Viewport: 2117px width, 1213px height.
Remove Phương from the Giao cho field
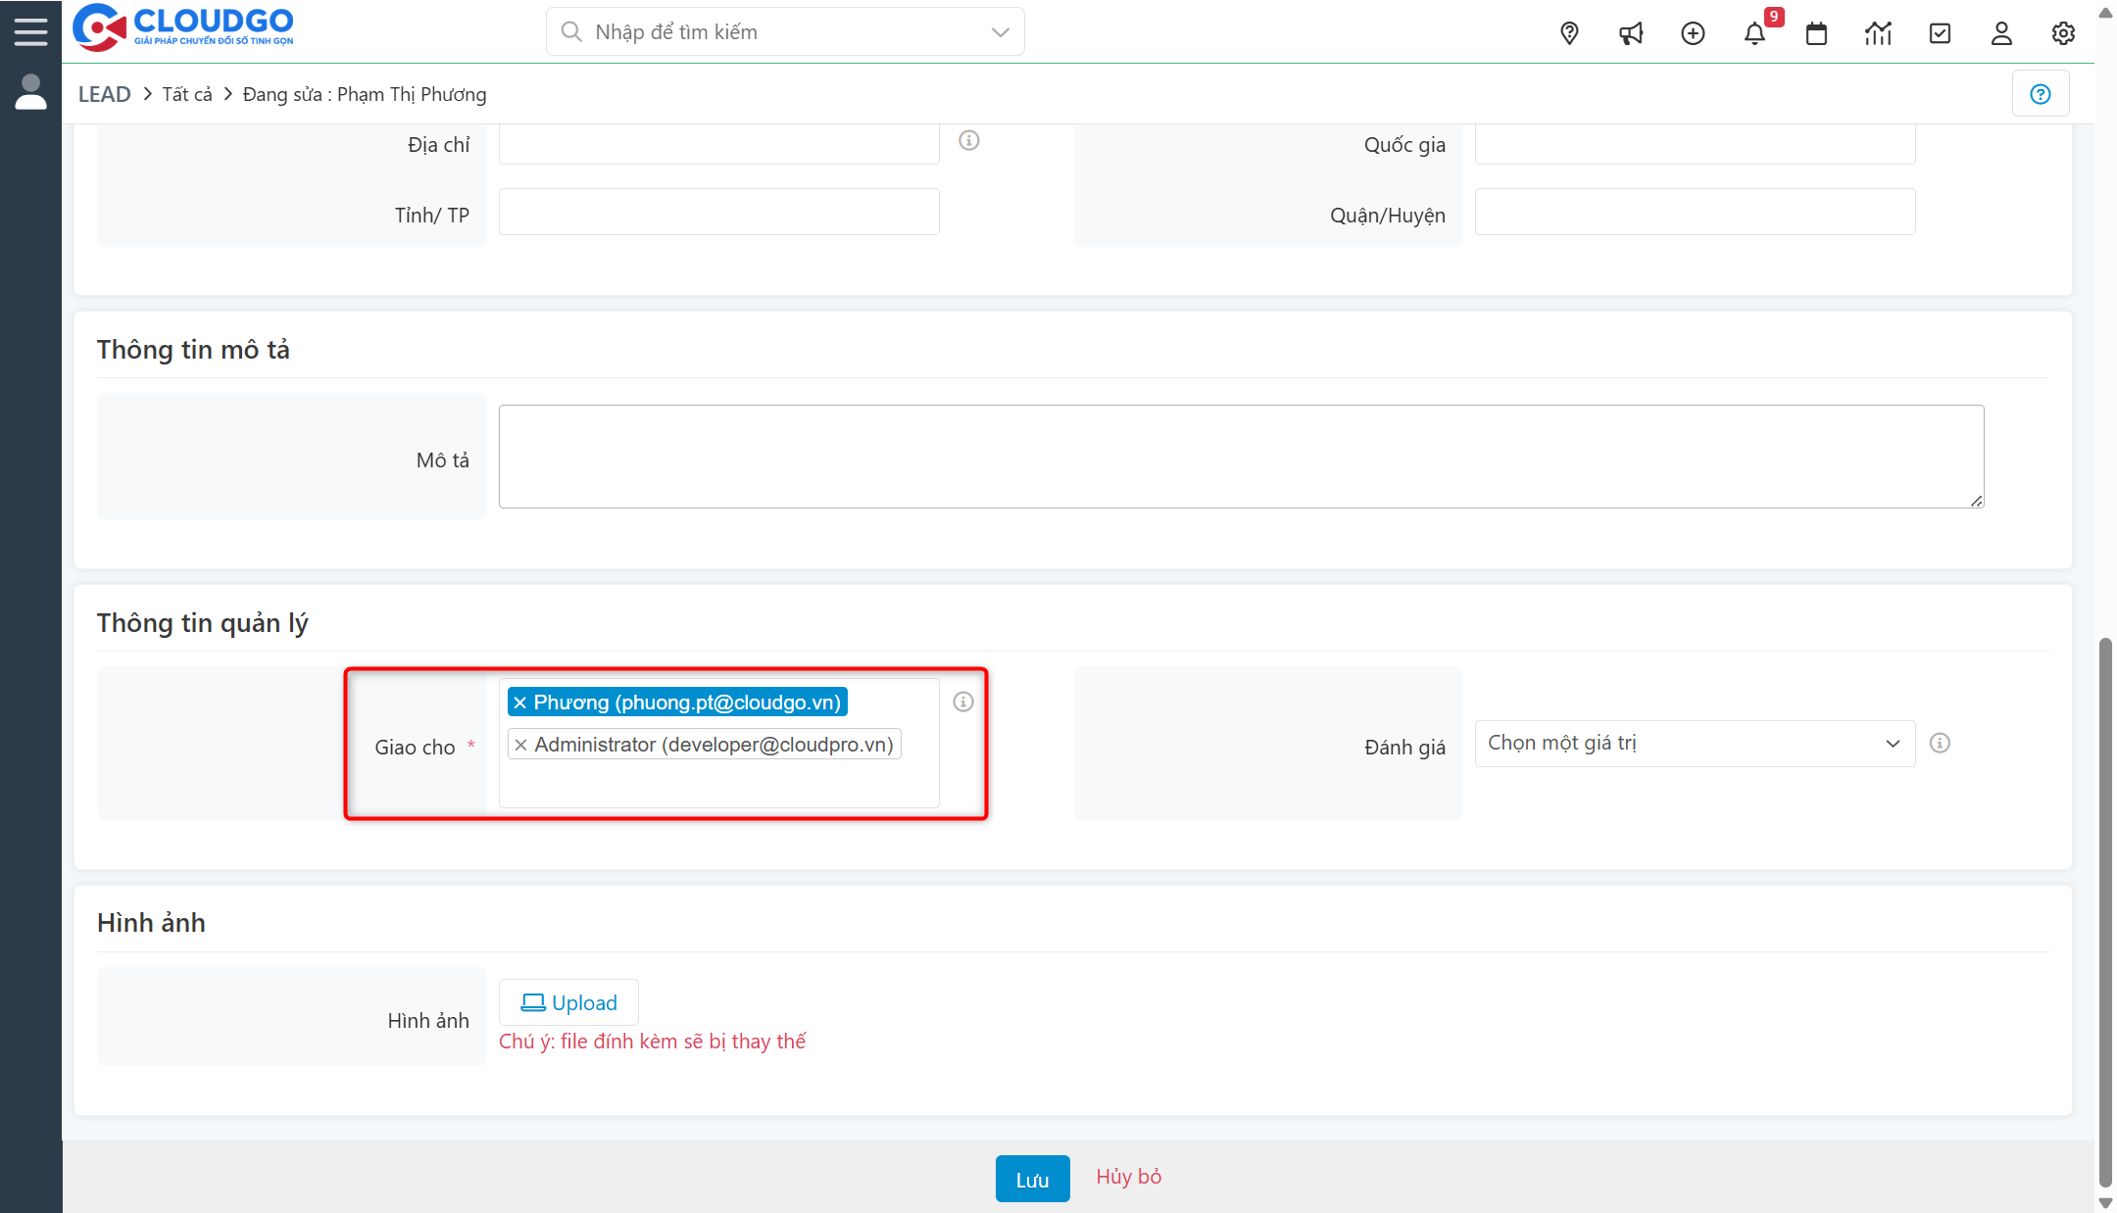(x=520, y=703)
